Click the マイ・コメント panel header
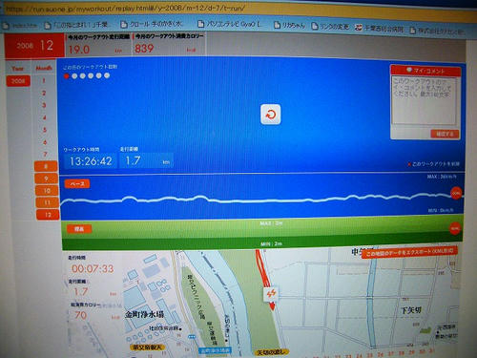477x358 pixels. tap(425, 71)
